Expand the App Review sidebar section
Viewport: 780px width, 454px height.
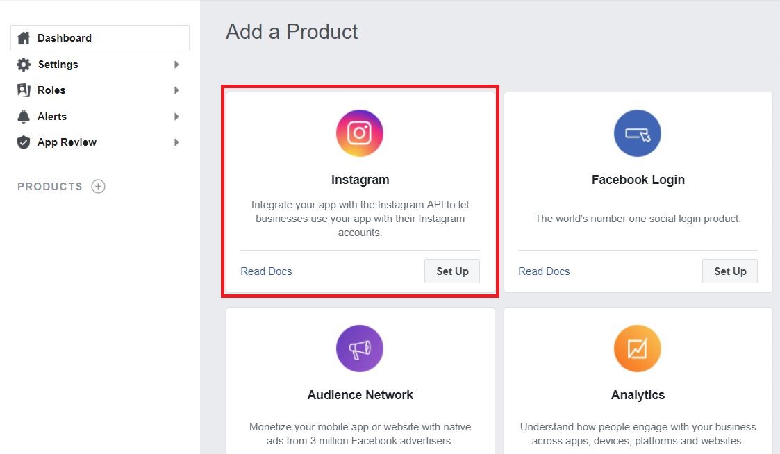pyautogui.click(x=176, y=142)
